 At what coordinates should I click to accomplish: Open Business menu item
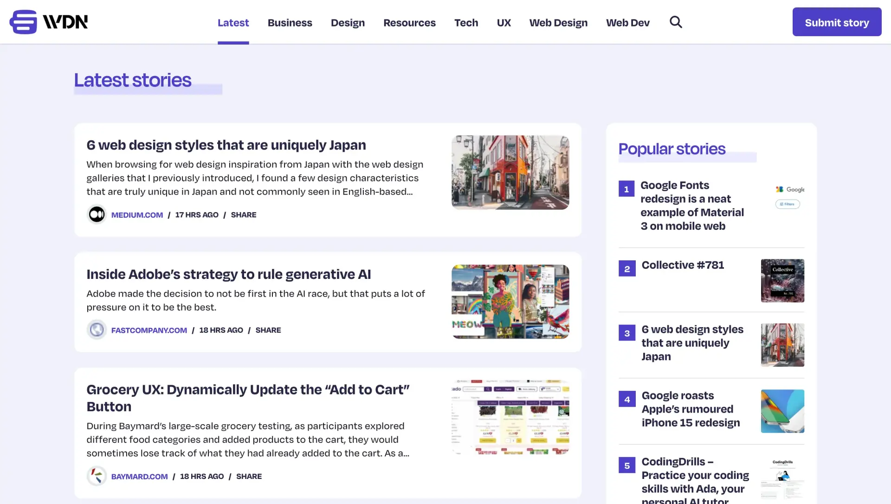tap(290, 22)
